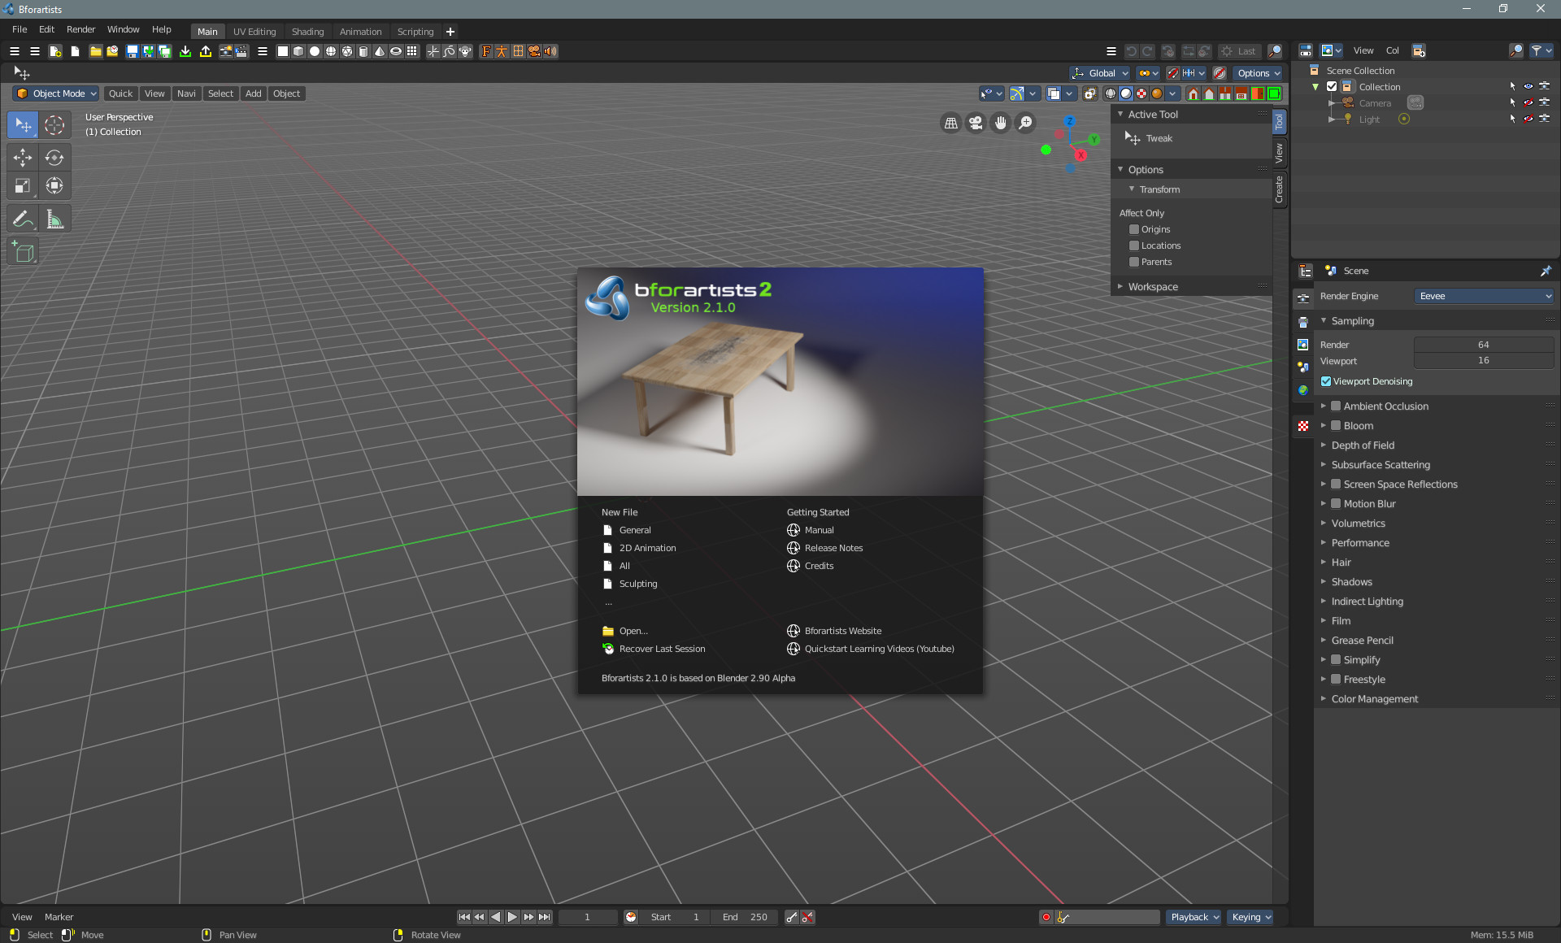Uncheck Viewport Denoising

point(1326,381)
